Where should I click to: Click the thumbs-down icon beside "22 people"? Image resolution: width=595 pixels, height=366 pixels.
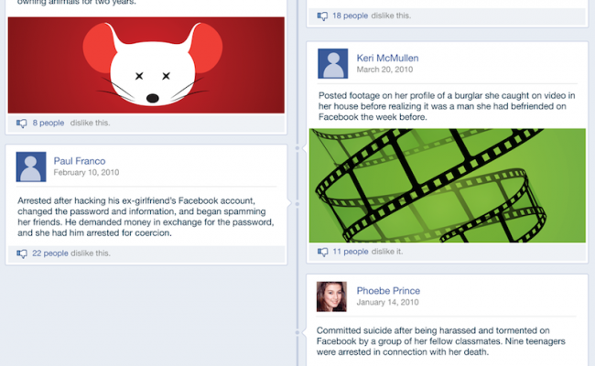(x=22, y=253)
